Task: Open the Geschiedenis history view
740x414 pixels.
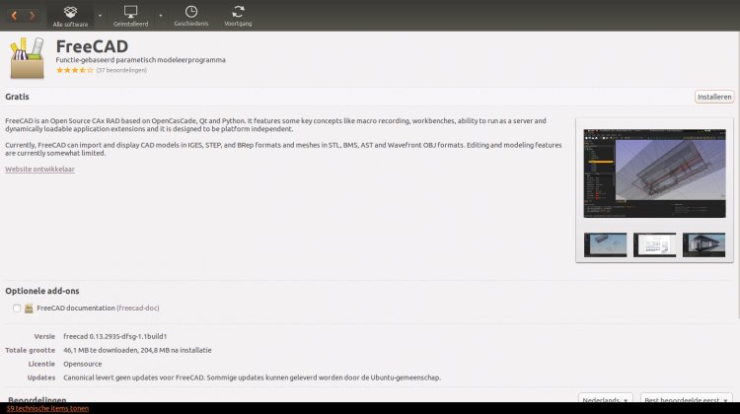Action: (191, 16)
